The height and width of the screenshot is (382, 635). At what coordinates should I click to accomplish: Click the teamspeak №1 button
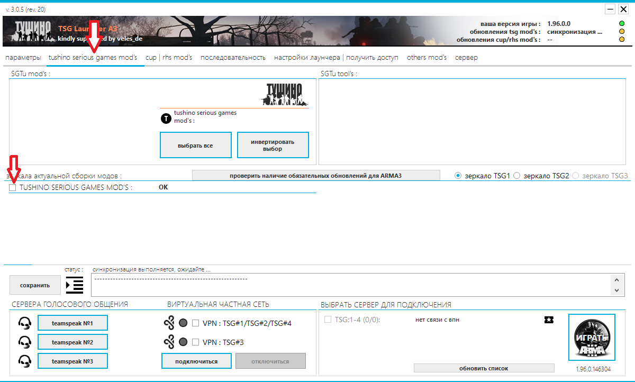[x=72, y=323]
